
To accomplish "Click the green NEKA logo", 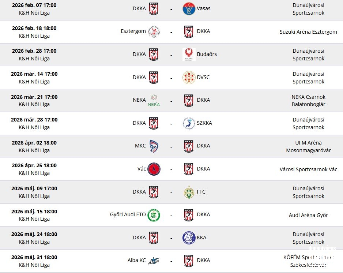I will pyautogui.click(x=154, y=101).
